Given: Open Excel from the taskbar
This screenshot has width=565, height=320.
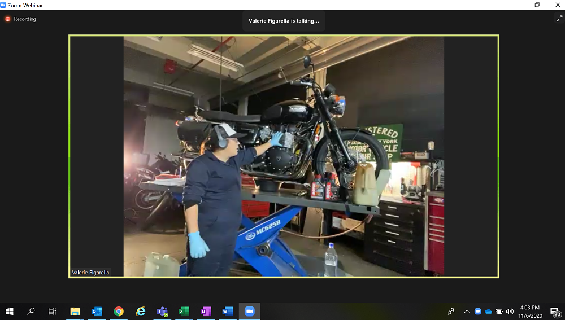Looking at the screenshot, I should (x=184, y=311).
